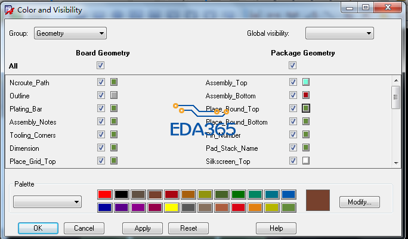This screenshot has width=408, height=239.
Task: Select Ncroute_Path color box
Action: [114, 82]
